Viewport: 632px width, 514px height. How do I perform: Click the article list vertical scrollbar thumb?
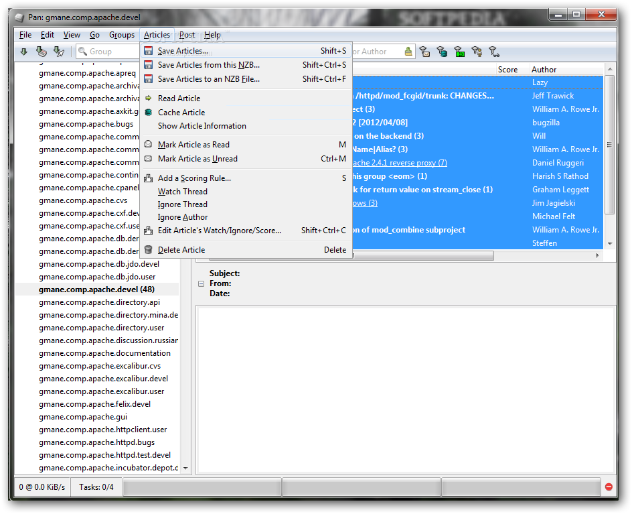[610, 145]
